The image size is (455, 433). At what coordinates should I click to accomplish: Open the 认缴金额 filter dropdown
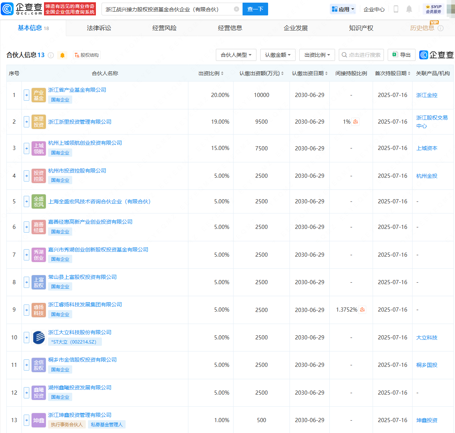pyautogui.click(x=278, y=55)
